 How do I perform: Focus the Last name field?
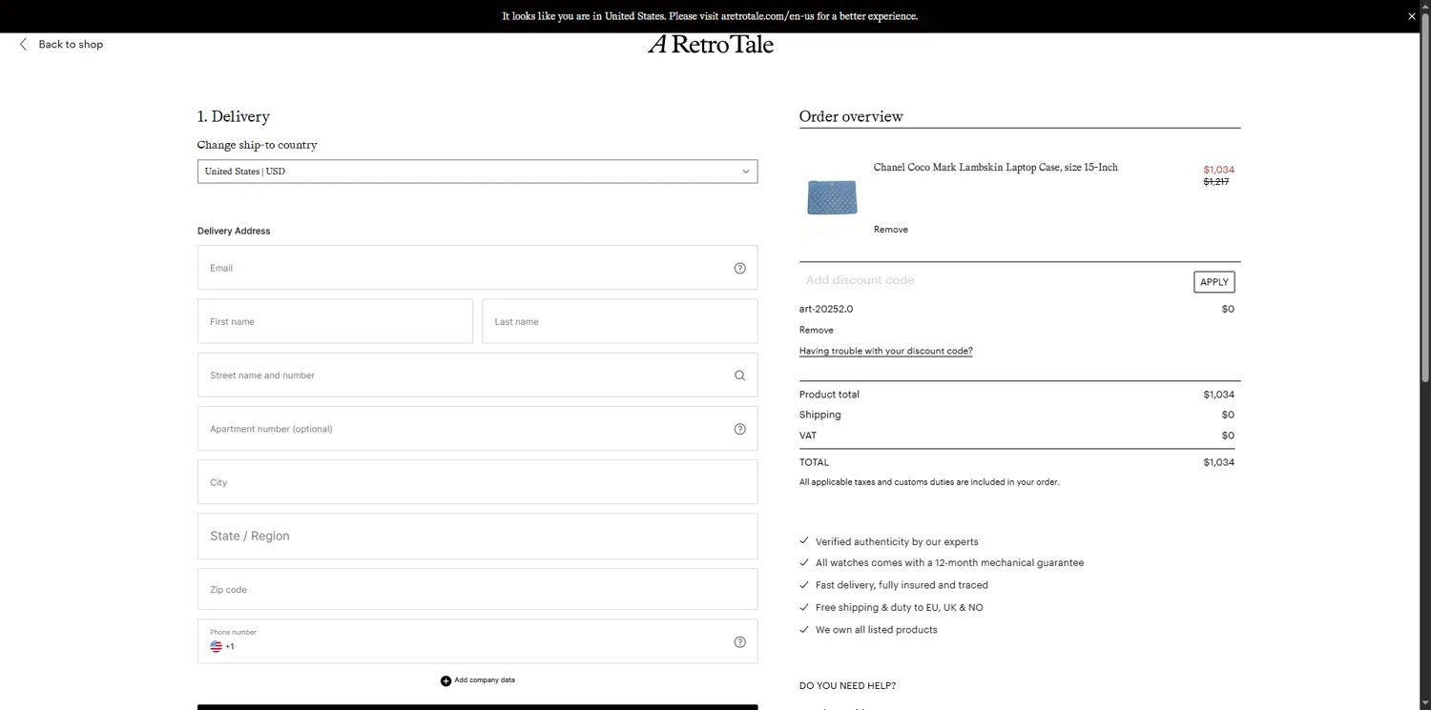pos(620,321)
